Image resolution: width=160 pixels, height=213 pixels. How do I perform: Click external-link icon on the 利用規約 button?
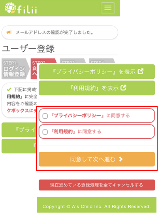coord(123,88)
